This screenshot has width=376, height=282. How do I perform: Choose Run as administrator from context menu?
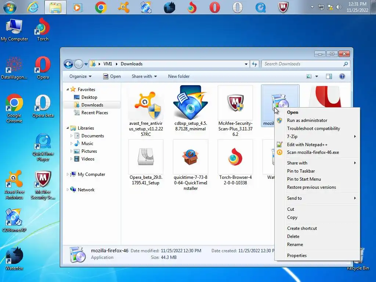point(317,120)
